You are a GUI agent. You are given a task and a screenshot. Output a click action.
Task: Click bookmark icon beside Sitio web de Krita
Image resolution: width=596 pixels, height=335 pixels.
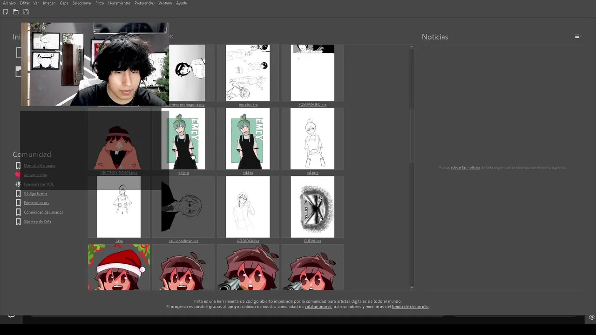click(18, 221)
